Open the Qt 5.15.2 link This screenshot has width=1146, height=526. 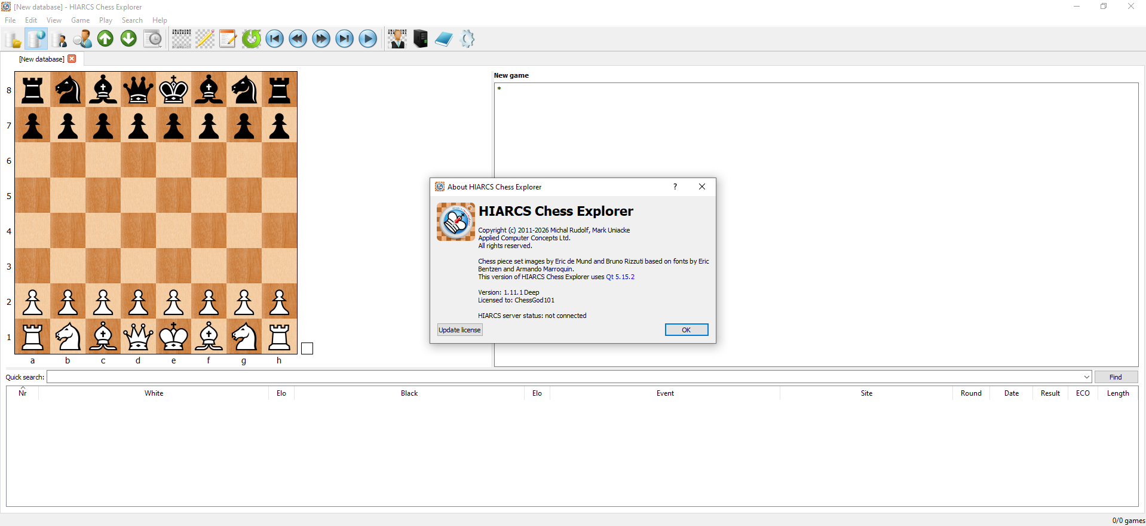[620, 277]
